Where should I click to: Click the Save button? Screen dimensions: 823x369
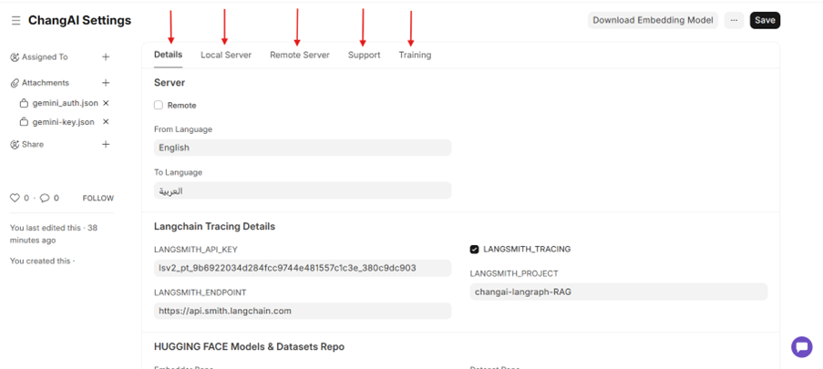[765, 20]
